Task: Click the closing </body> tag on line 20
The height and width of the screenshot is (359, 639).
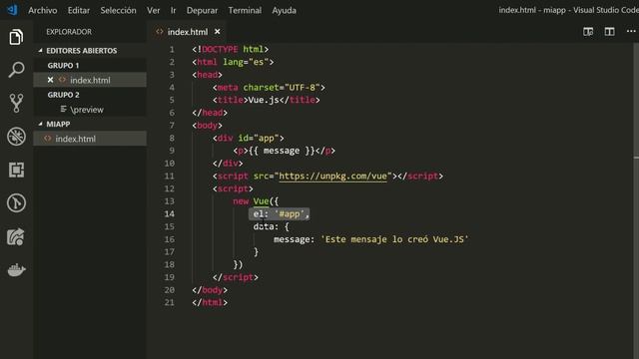Action: pyautogui.click(x=210, y=290)
